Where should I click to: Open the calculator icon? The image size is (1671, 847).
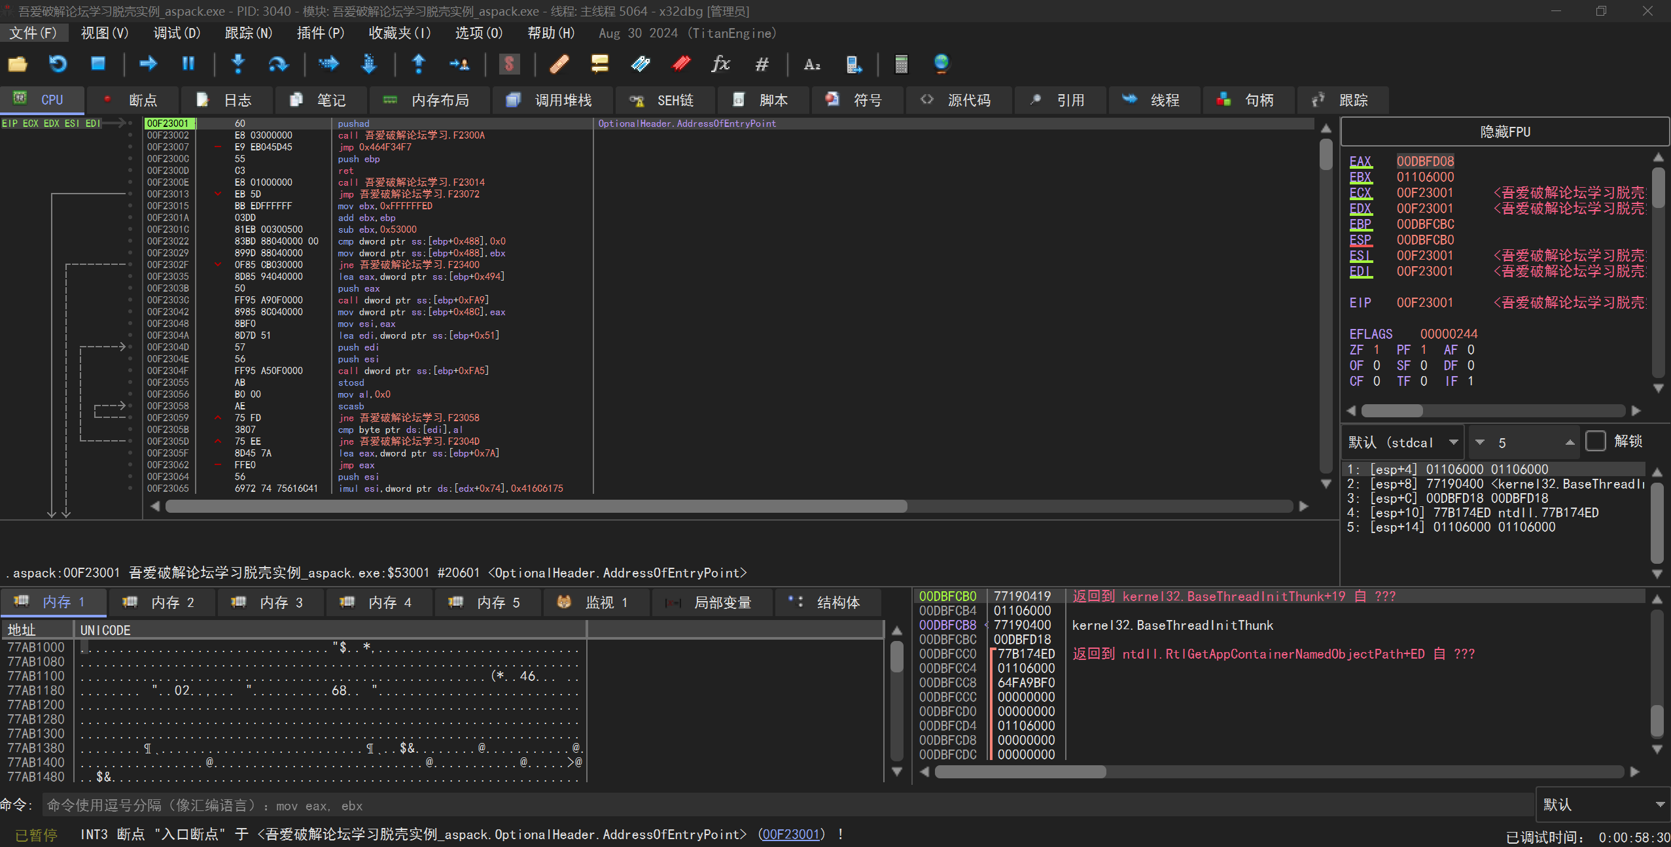pos(901,63)
